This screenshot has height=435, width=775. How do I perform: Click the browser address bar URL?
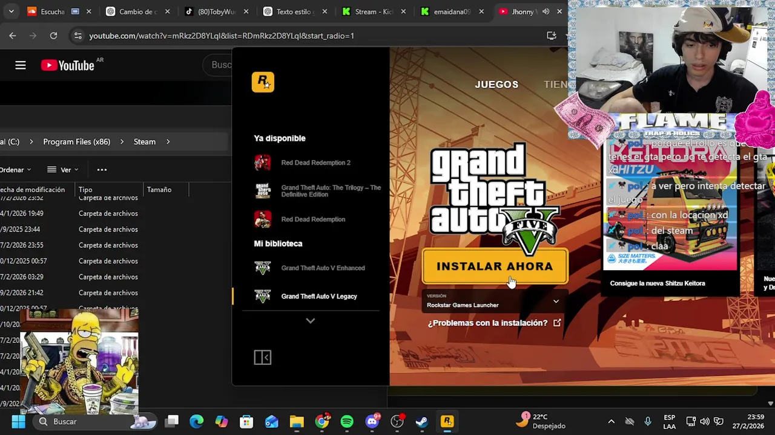pyautogui.click(x=222, y=36)
